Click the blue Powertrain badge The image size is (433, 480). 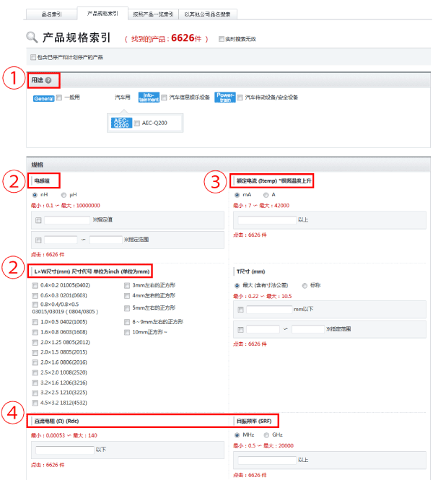tap(225, 97)
